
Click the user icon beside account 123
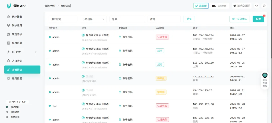[x=50, y=106]
